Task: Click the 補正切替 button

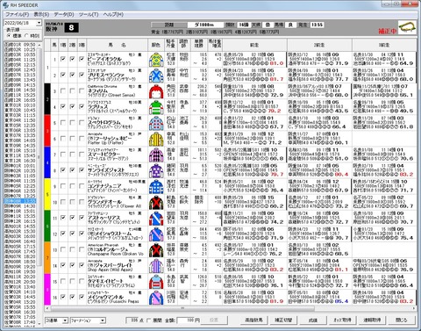Action: [x=283, y=320]
